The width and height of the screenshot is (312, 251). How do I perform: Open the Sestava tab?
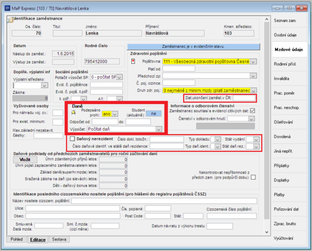coord(59,239)
